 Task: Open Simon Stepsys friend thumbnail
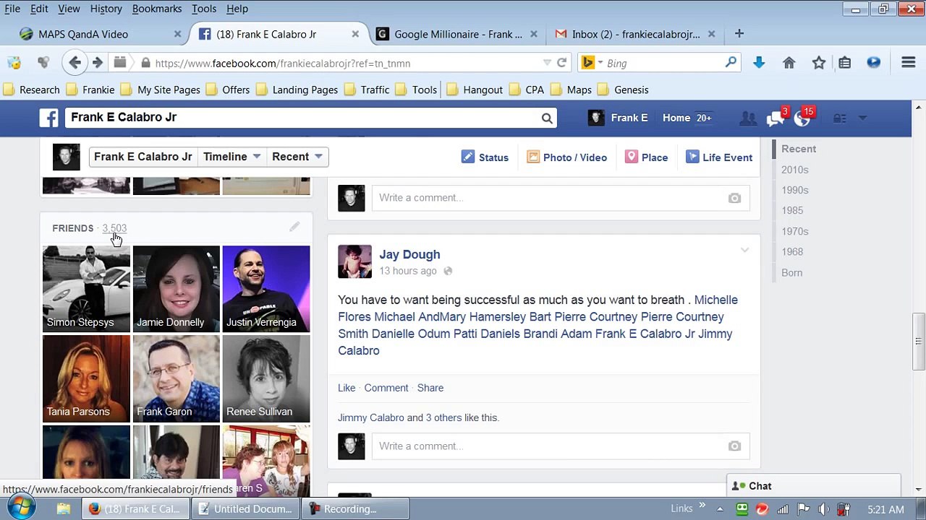(x=86, y=289)
